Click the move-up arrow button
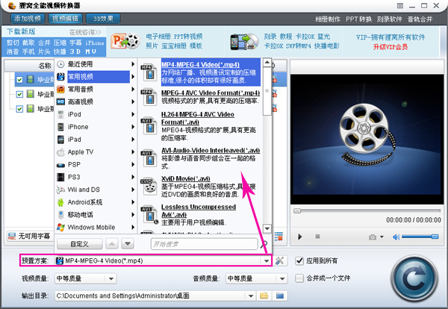 (x=112, y=244)
